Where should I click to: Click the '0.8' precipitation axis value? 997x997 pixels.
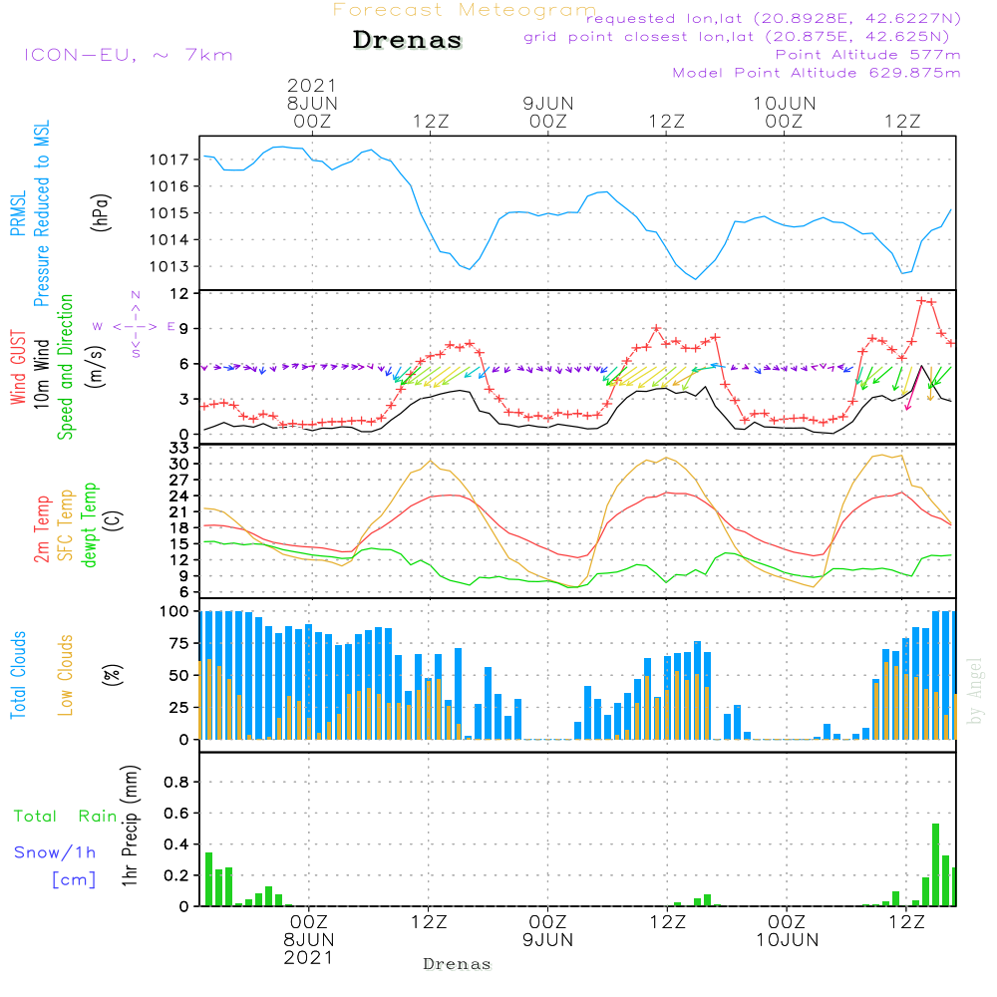pyautogui.click(x=176, y=782)
